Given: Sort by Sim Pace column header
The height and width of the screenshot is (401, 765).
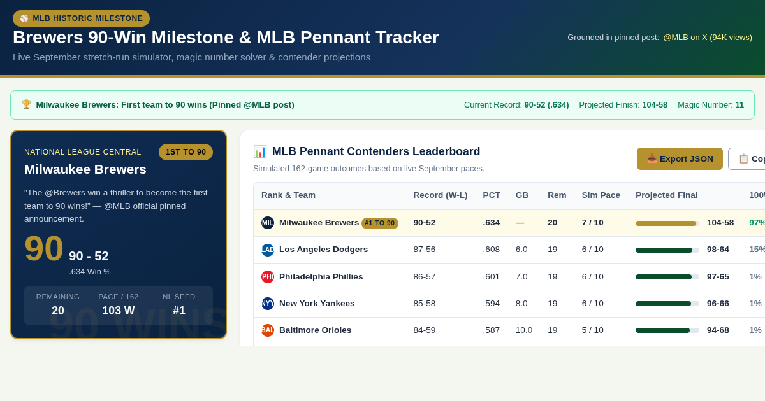Looking at the screenshot, I should (x=601, y=195).
